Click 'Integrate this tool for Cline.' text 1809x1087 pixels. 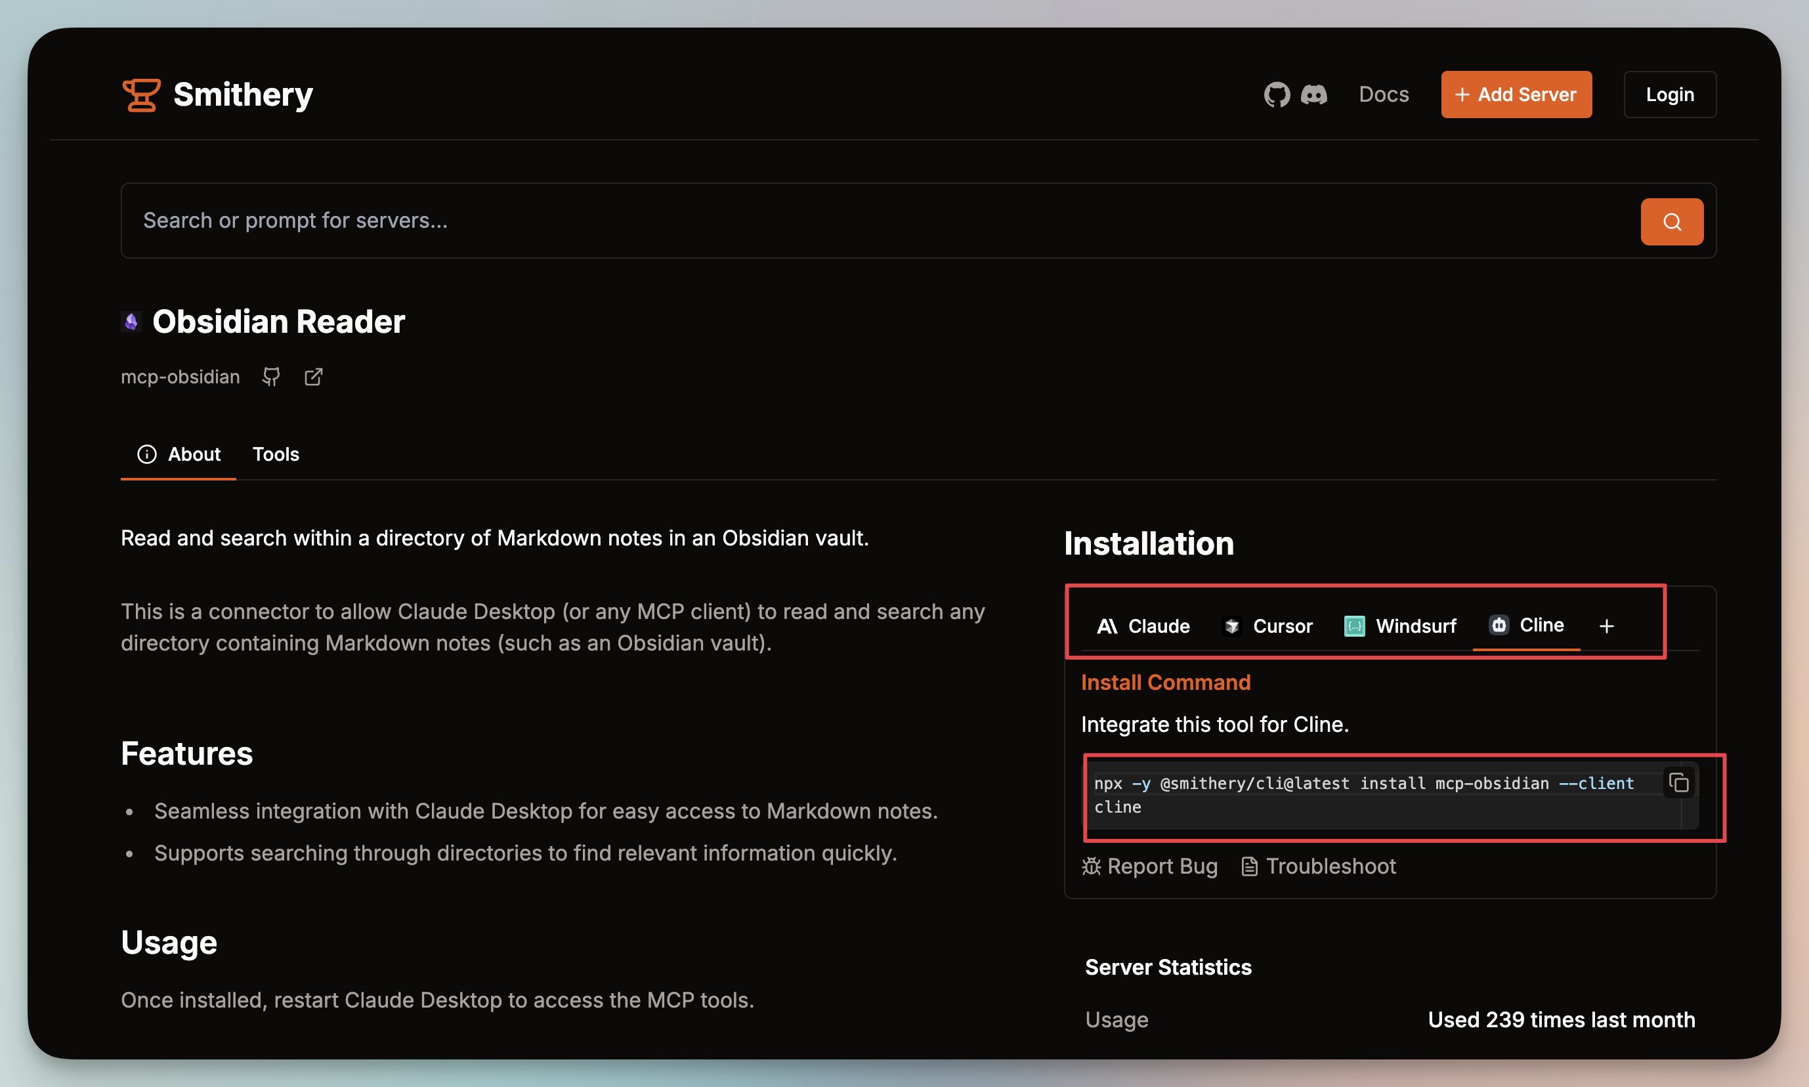coord(1215,725)
